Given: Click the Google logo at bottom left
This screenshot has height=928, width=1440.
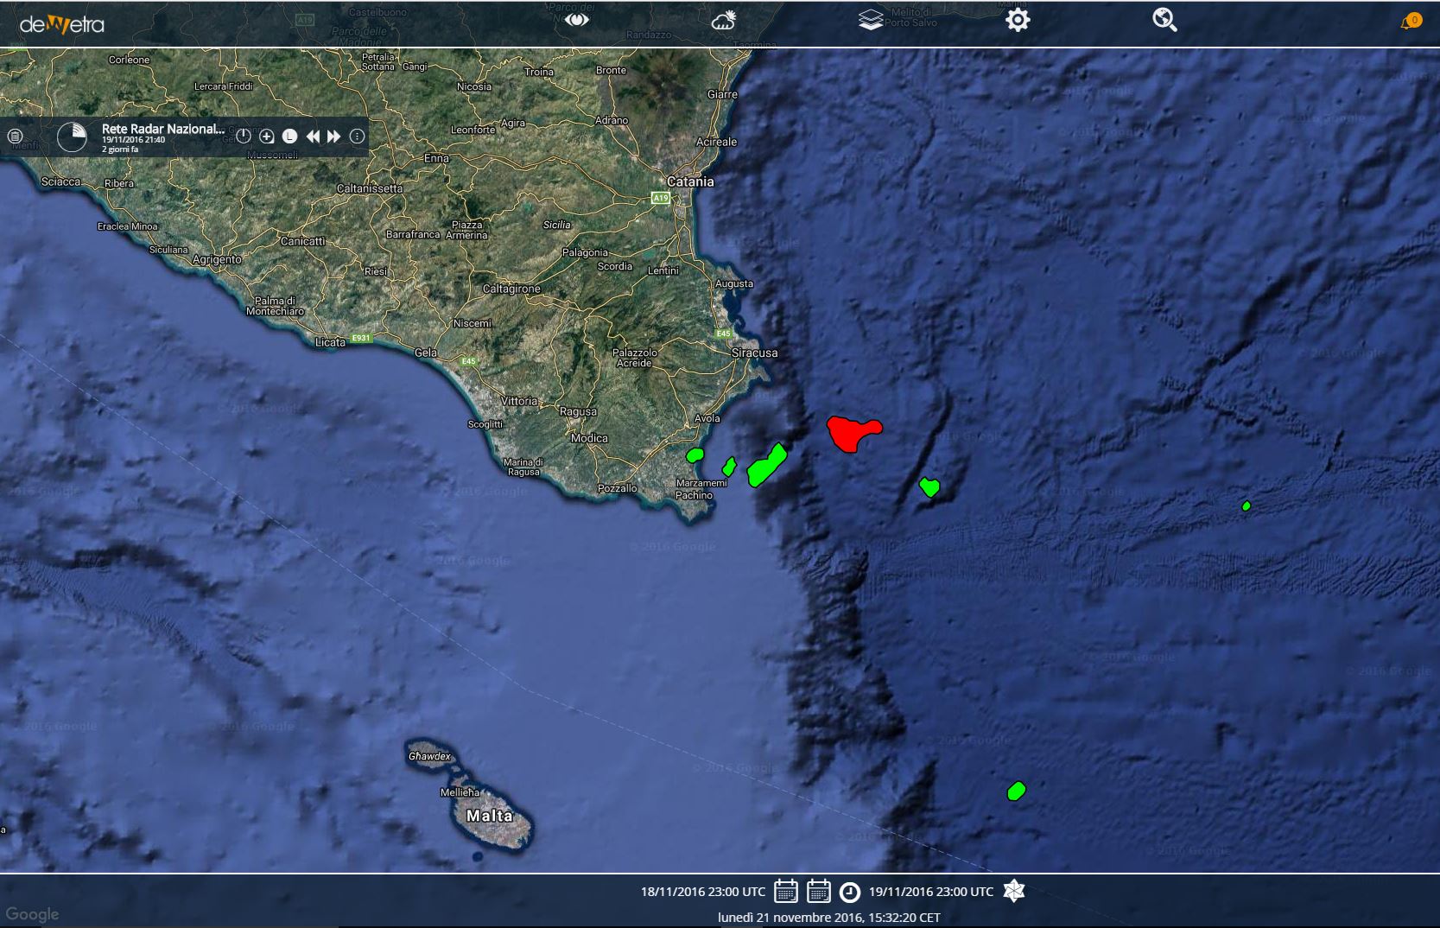Looking at the screenshot, I should 32,914.
